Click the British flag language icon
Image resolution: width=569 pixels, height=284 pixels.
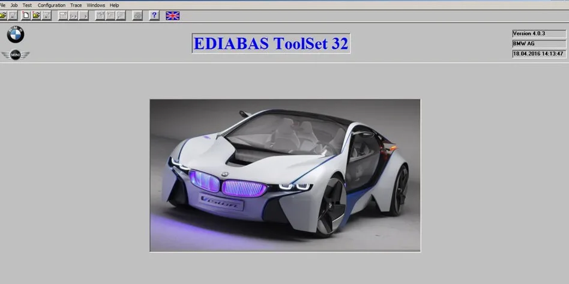click(172, 16)
